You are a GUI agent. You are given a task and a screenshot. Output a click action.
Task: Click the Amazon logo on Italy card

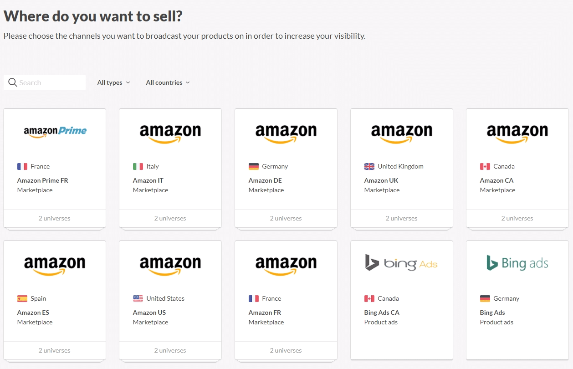point(170,133)
